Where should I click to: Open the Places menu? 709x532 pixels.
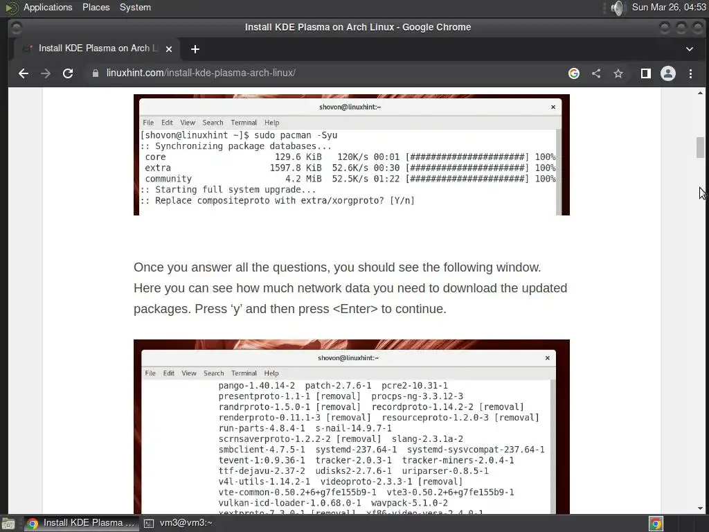point(96,7)
